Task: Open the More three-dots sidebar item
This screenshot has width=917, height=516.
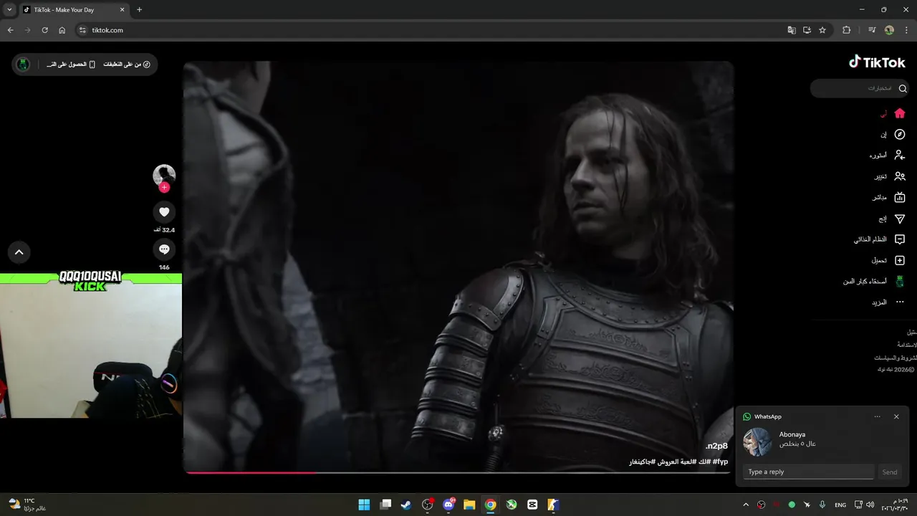Action: 900,302
